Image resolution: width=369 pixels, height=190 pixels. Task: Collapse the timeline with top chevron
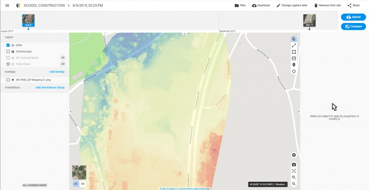coord(184,34)
